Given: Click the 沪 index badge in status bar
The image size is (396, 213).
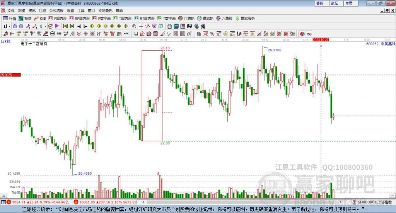Looking at the screenshot, I should tap(9, 202).
